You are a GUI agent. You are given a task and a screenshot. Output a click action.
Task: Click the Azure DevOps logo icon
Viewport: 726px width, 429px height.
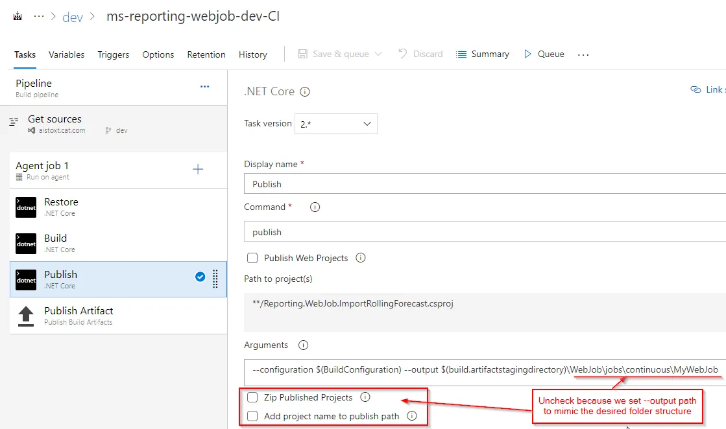(18, 16)
